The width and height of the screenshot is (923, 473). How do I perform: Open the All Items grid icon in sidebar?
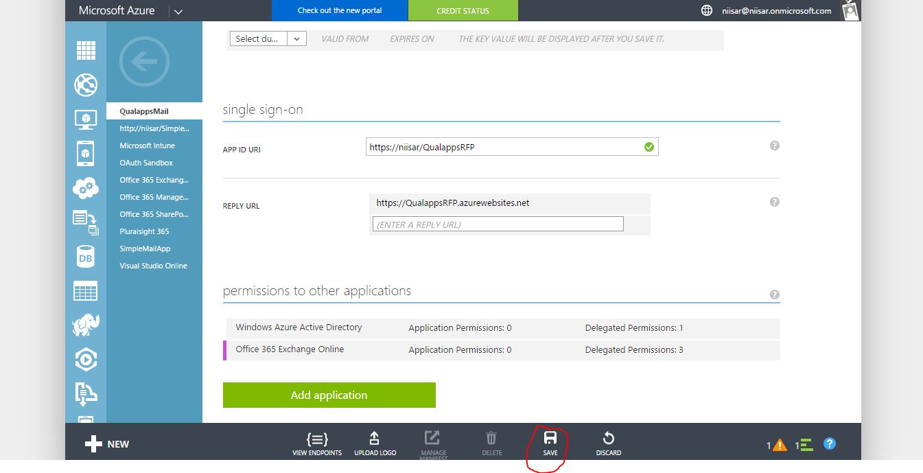(86, 51)
